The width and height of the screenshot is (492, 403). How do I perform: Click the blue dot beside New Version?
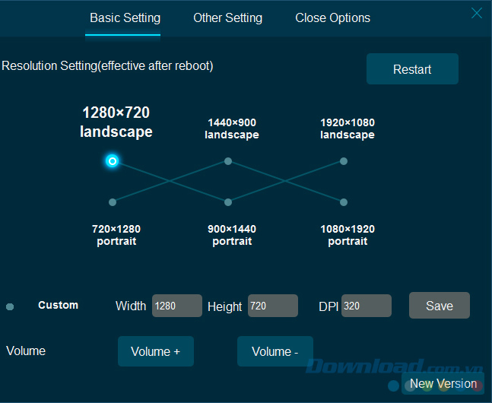(393, 386)
